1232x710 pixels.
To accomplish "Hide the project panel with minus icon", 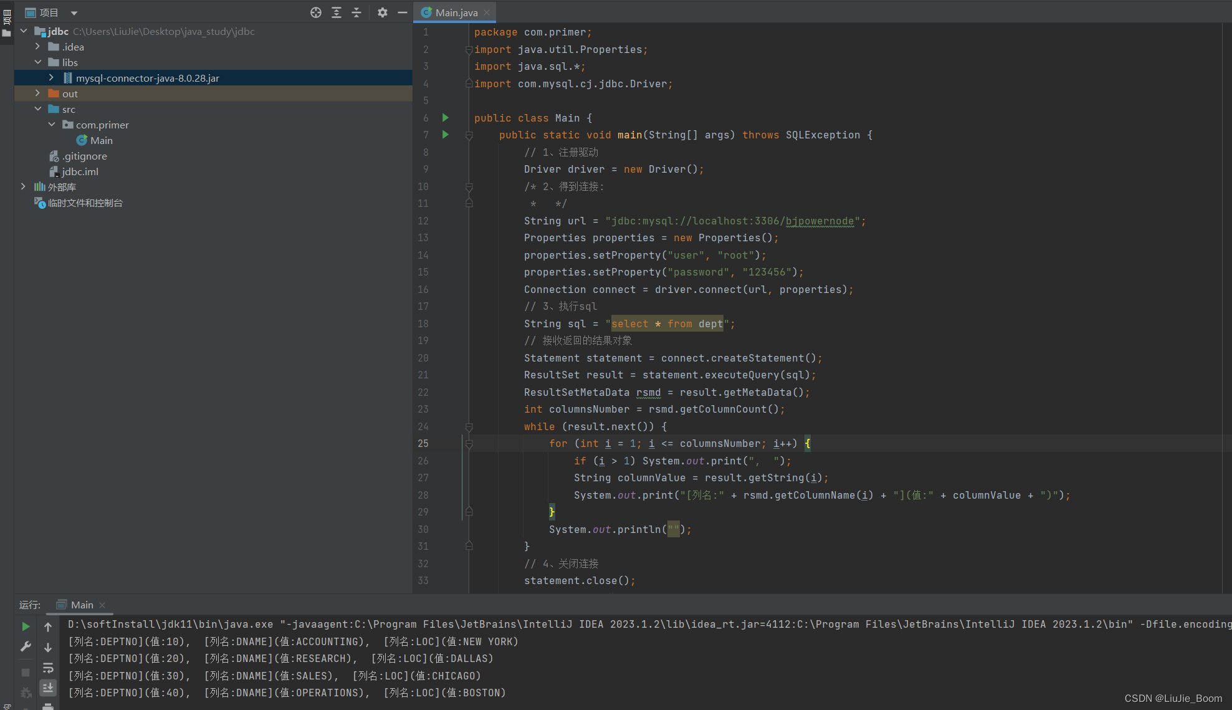I will [x=403, y=12].
